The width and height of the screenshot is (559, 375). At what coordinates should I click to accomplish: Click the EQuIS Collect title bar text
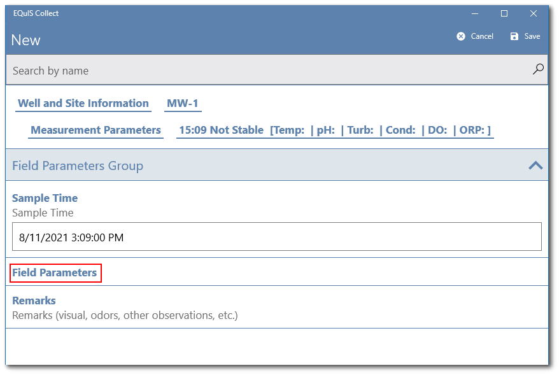click(36, 13)
